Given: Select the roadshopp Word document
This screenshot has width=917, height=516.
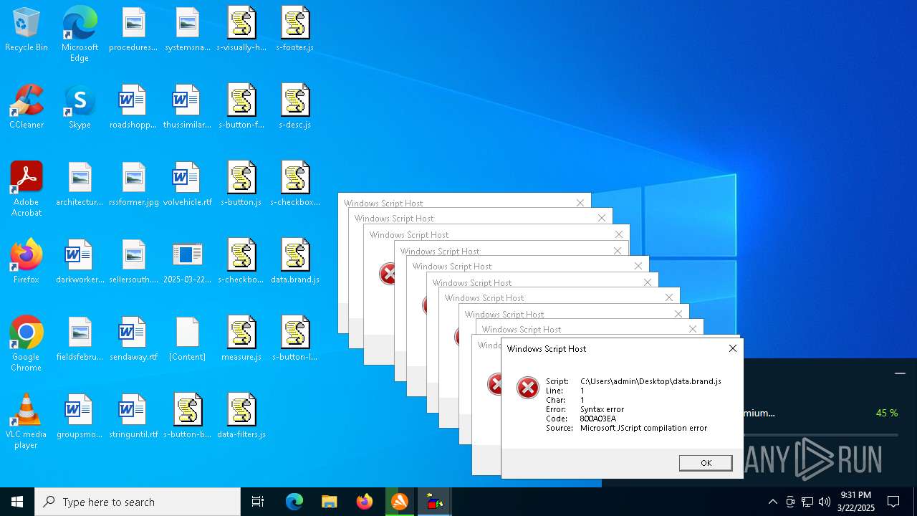Looking at the screenshot, I should (x=133, y=107).
